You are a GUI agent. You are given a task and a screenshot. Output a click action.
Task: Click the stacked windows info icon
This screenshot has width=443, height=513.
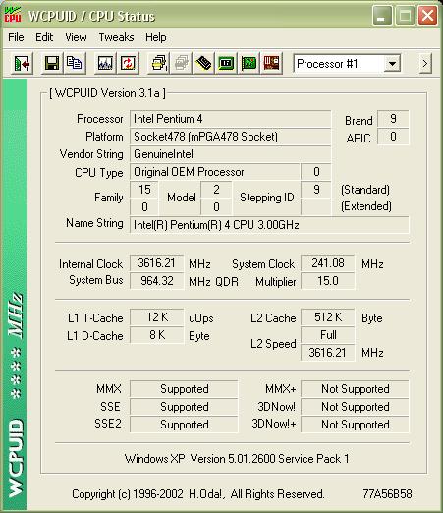point(158,63)
